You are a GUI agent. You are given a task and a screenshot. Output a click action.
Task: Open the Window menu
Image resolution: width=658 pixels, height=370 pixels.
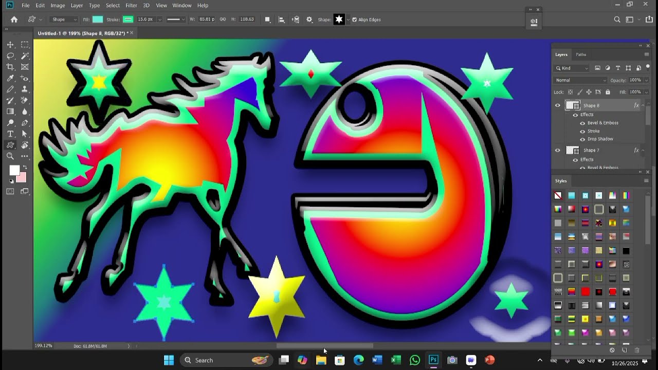182,5
